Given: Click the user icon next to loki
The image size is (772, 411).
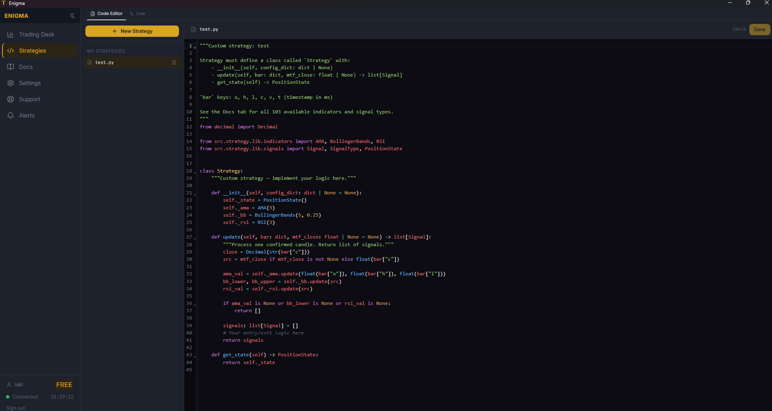Looking at the screenshot, I should (9, 384).
